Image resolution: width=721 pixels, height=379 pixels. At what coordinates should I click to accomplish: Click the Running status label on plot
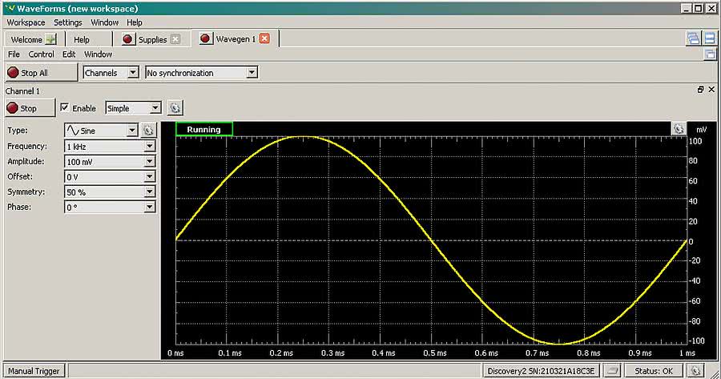203,129
